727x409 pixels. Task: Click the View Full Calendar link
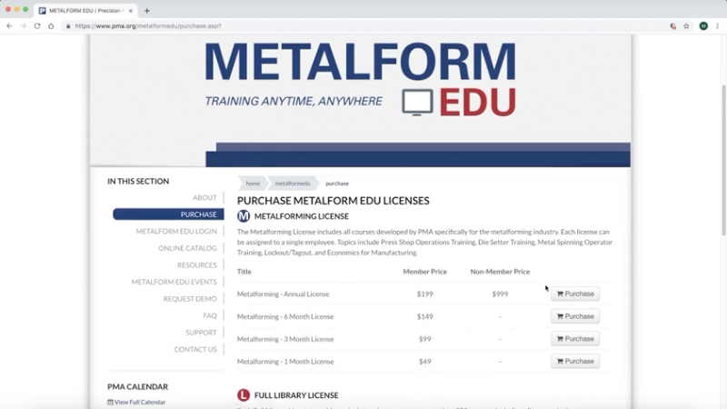pyautogui.click(x=140, y=402)
